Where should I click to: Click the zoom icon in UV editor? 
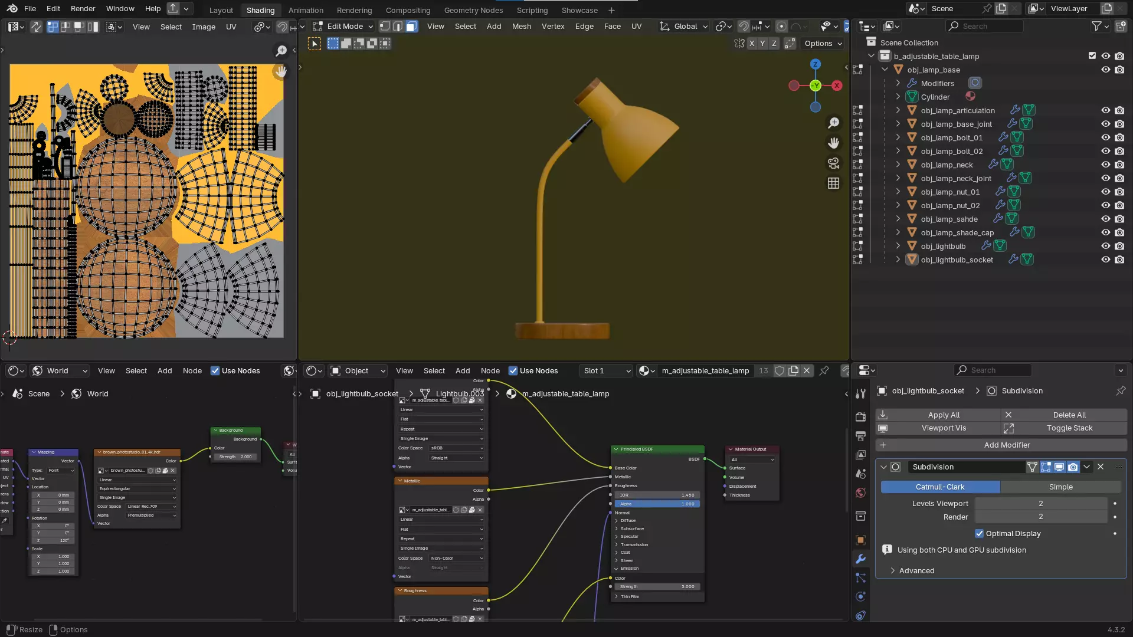tap(281, 51)
